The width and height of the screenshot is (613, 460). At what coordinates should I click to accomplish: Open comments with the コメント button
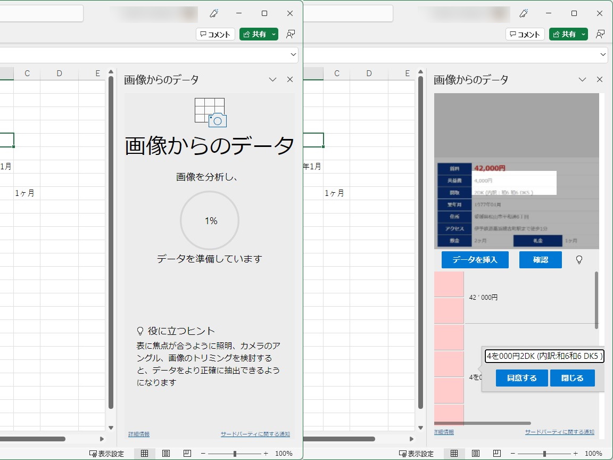[525, 34]
